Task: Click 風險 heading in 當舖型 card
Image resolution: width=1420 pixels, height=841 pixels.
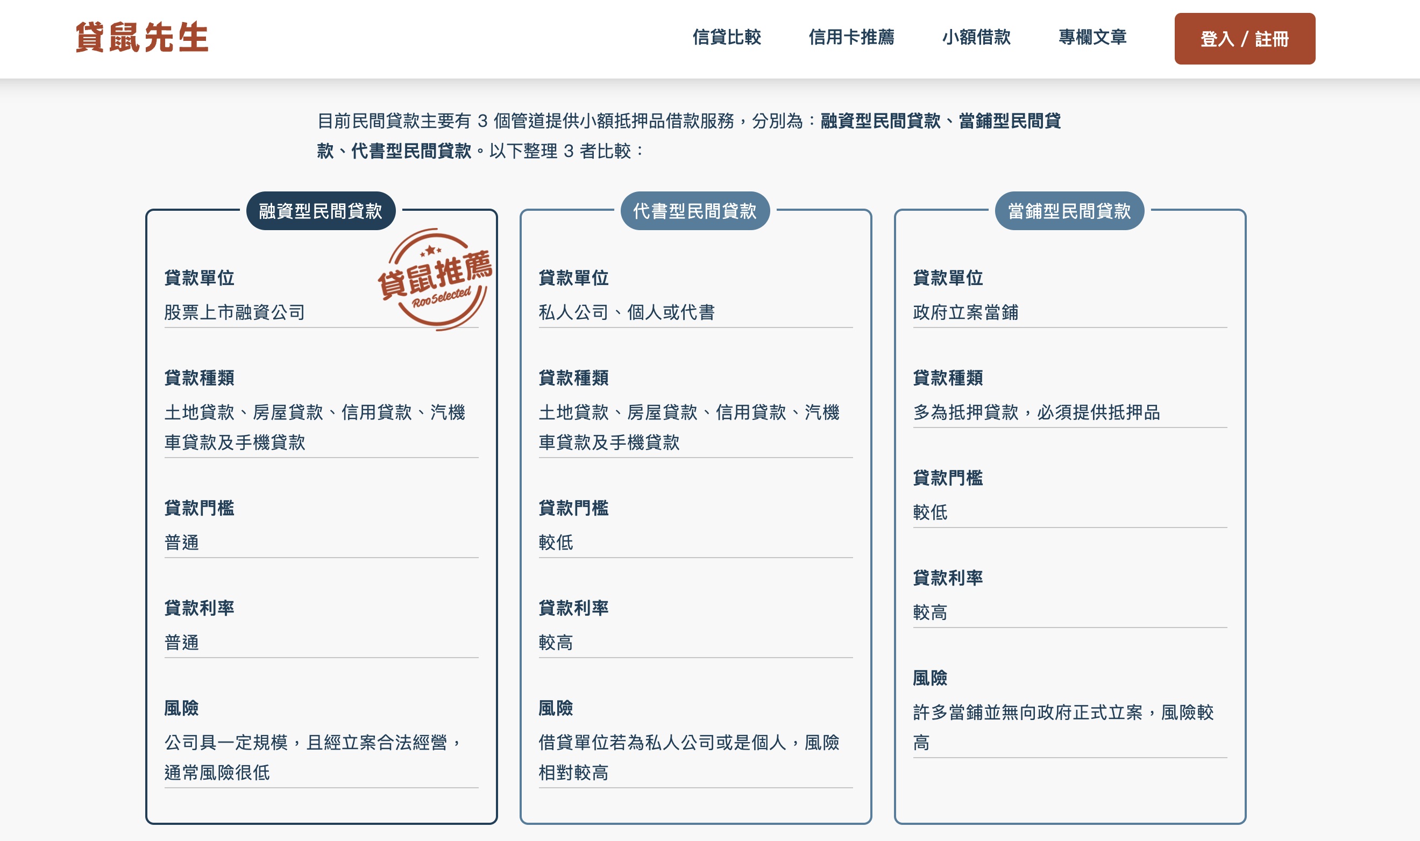Action: (929, 678)
